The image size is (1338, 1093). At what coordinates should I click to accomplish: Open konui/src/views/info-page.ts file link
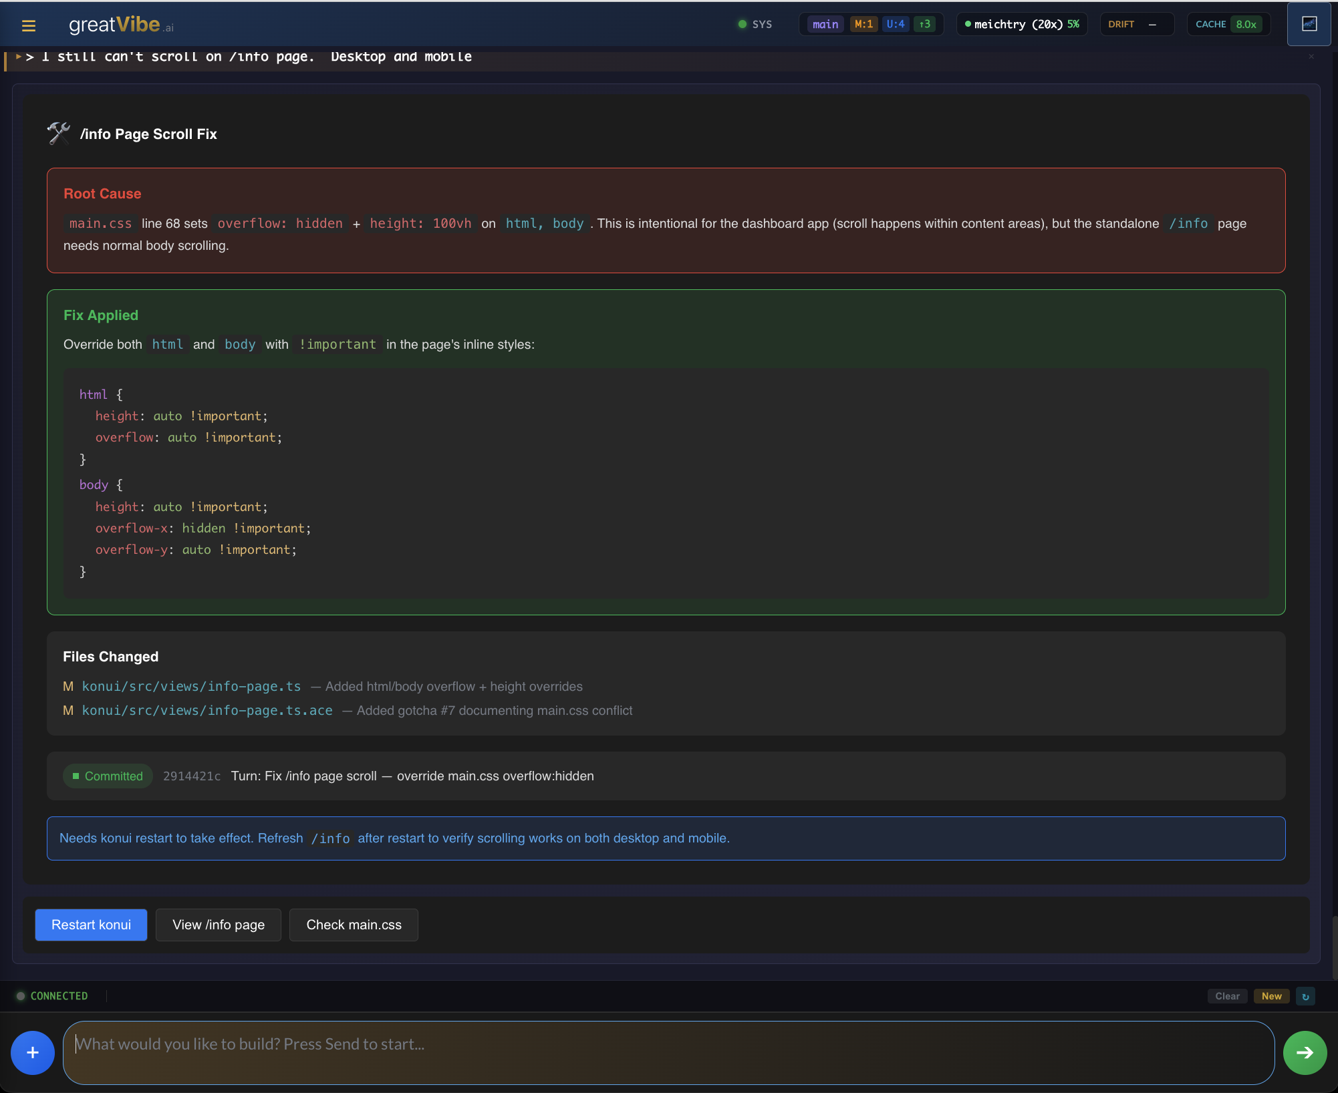(x=191, y=686)
